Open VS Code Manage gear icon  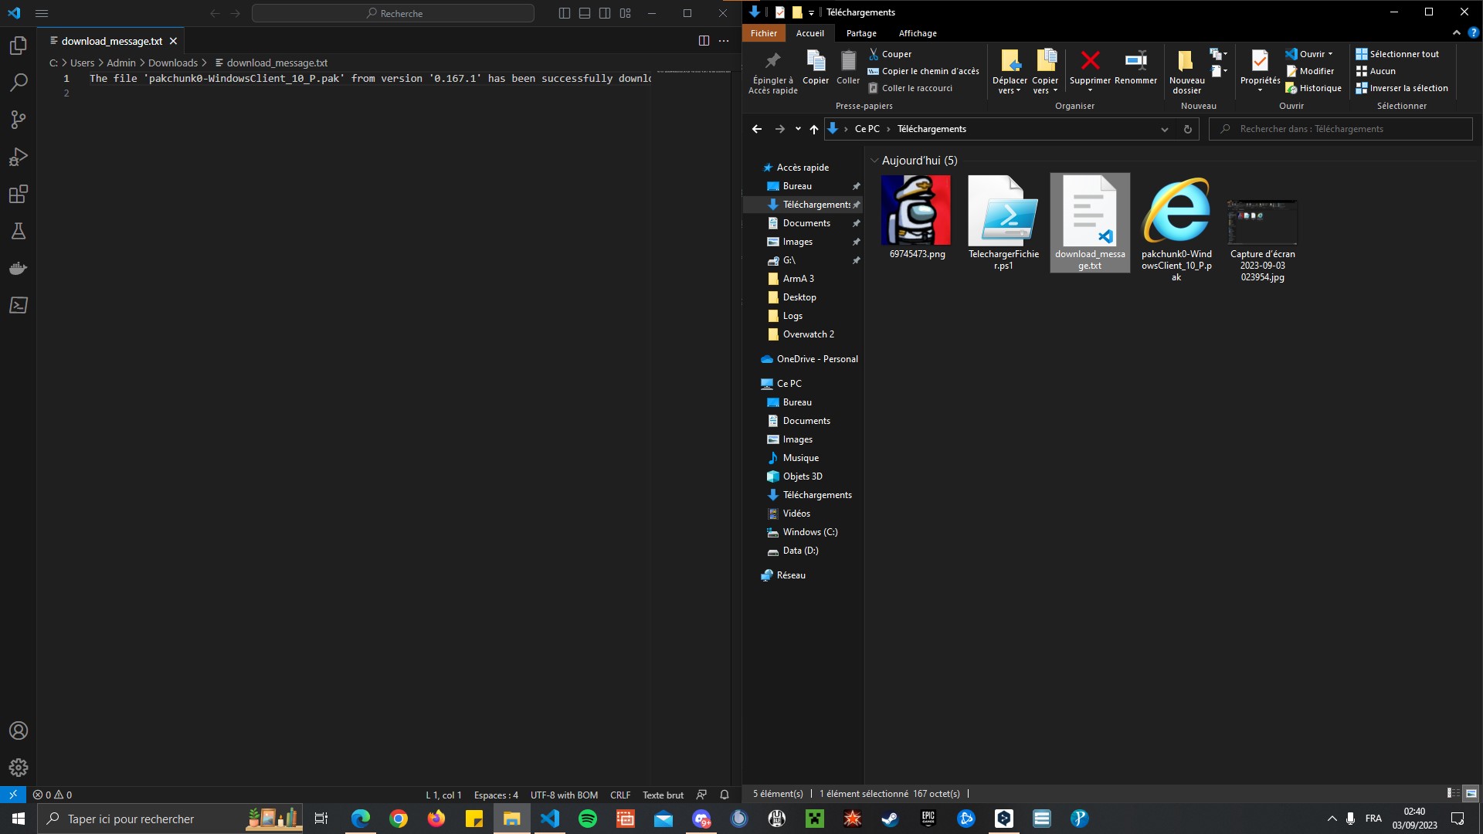pos(19,767)
